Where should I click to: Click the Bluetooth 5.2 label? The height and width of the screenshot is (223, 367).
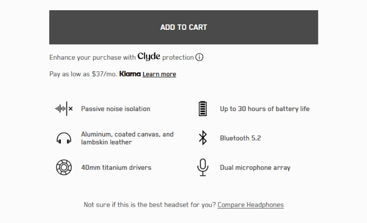point(240,138)
